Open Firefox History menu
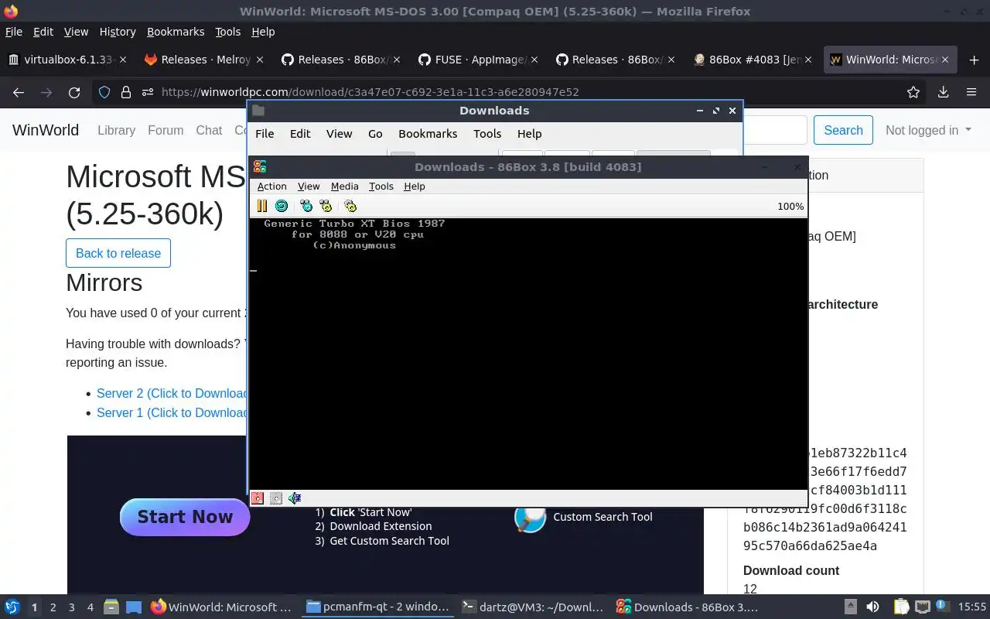Screen dimensions: 990x619 tap(118, 32)
